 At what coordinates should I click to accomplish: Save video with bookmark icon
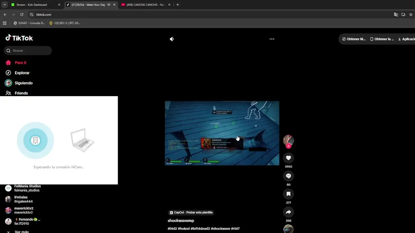tap(289, 194)
